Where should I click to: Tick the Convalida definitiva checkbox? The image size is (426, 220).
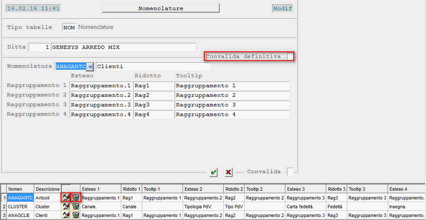(x=290, y=57)
